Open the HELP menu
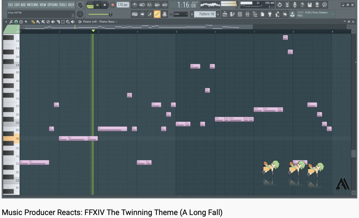Viewport: 359px width, 218px height. pyautogui.click(x=71, y=5)
